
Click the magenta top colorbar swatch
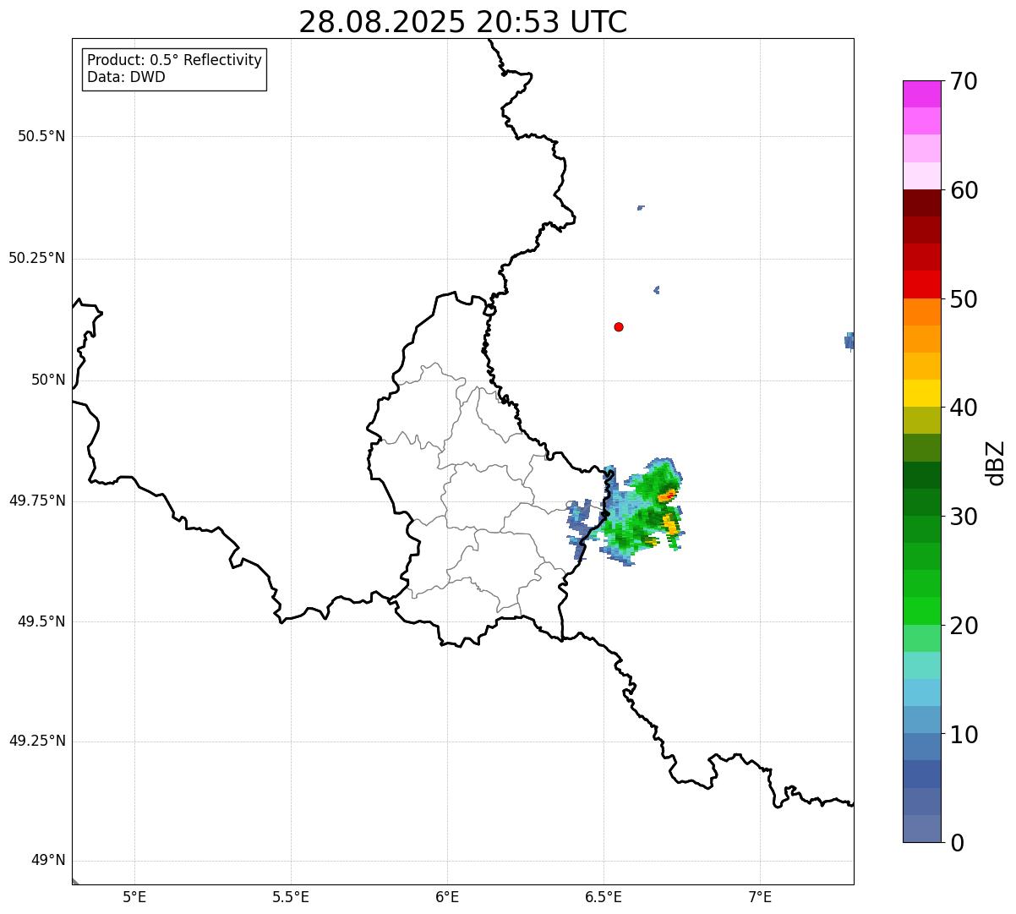[922, 94]
